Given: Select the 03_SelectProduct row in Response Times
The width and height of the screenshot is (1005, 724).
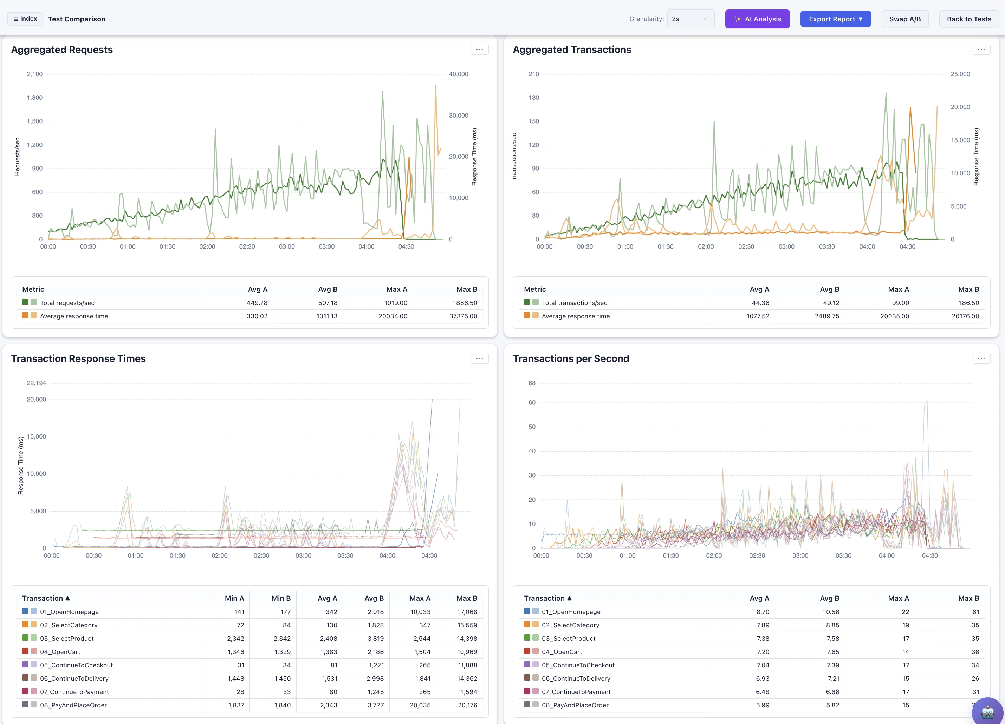Looking at the screenshot, I should tap(250, 639).
